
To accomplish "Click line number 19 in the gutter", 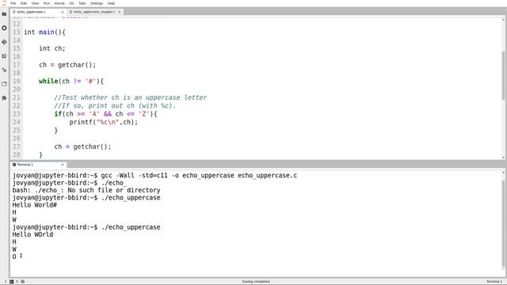I will point(17,81).
